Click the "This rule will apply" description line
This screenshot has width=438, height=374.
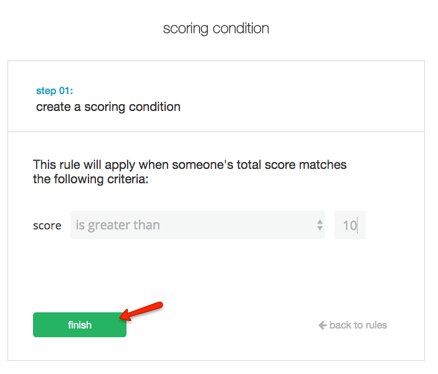pyautogui.click(x=189, y=165)
